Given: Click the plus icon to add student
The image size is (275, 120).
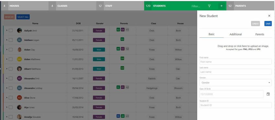Looking at the screenshot, I should [221, 6].
